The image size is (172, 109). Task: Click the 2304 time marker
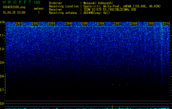coord(68,23)
